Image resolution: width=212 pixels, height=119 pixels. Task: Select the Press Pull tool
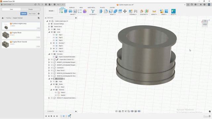[x=101, y=11]
